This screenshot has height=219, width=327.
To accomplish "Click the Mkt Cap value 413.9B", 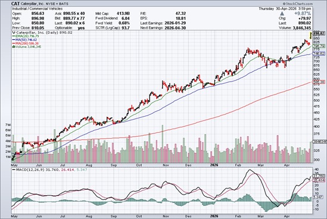I will pos(123,14).
